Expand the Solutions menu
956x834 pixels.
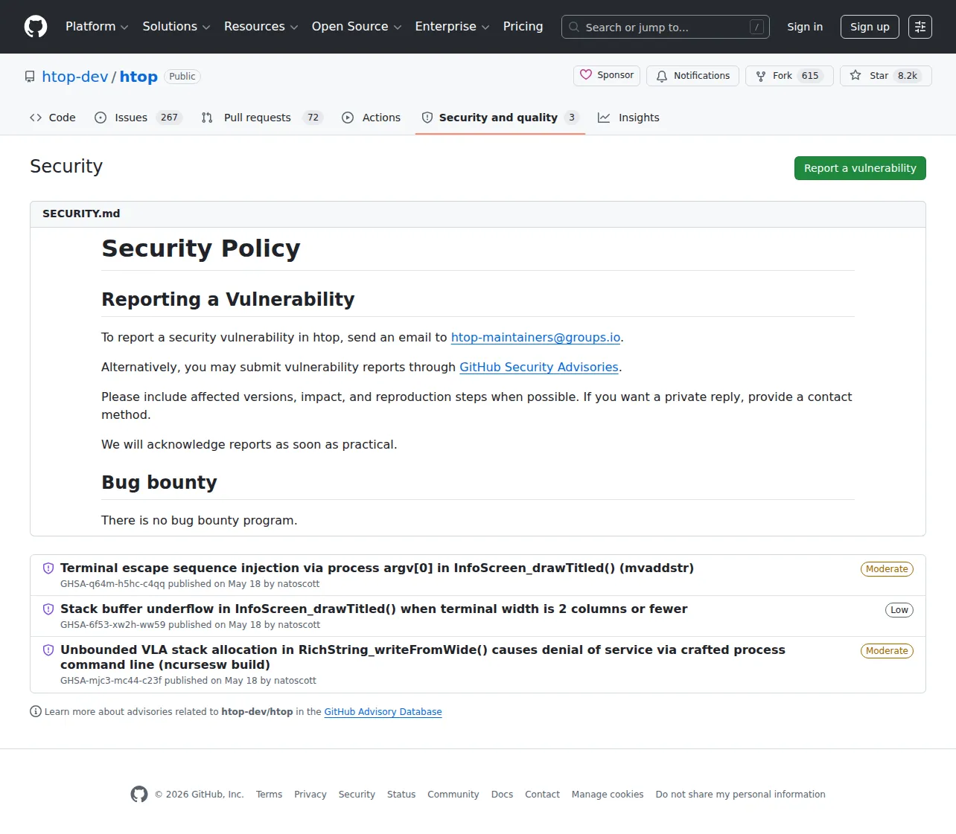pos(176,27)
